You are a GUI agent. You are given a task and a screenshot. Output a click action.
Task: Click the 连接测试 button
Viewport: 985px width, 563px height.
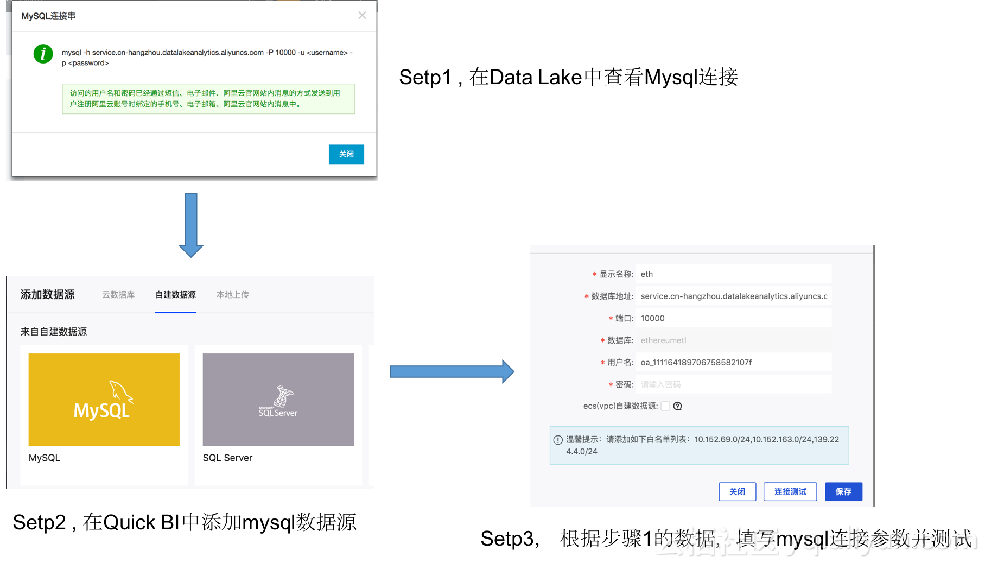(x=790, y=492)
